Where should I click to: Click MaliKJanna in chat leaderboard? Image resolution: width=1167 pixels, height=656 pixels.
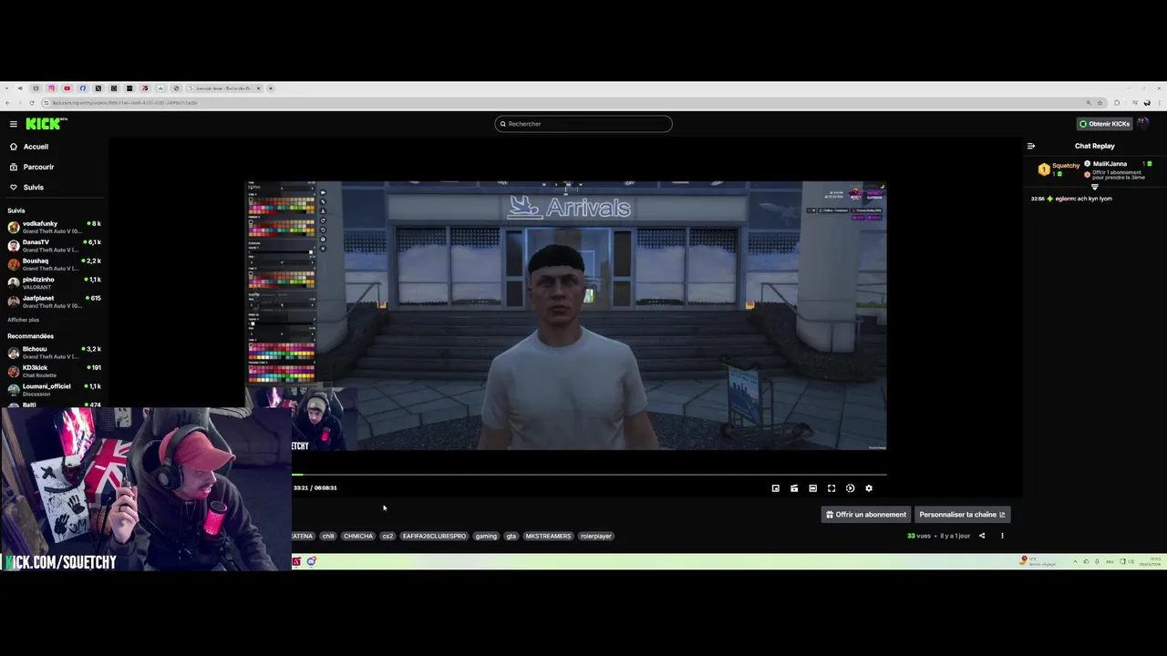1110,164
